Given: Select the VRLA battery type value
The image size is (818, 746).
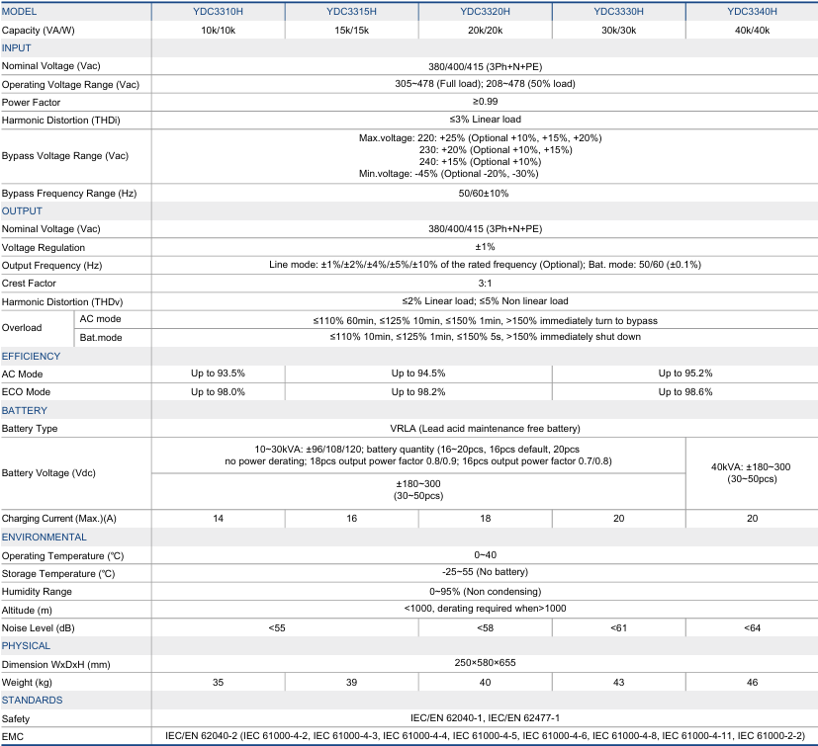Looking at the screenshot, I should 486,428.
